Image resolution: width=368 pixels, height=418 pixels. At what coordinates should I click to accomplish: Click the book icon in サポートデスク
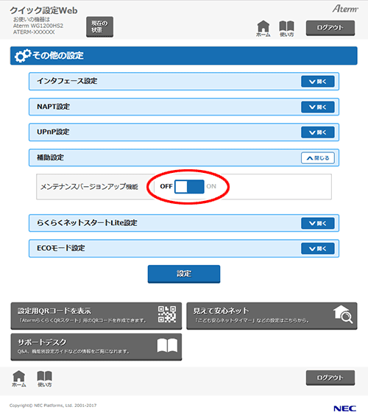click(x=167, y=345)
